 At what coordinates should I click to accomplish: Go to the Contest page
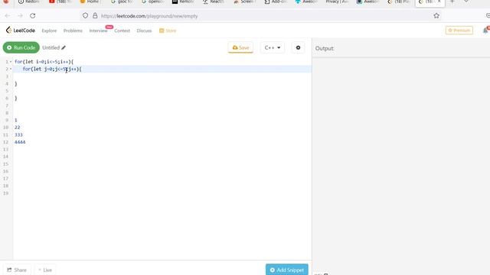(122, 31)
